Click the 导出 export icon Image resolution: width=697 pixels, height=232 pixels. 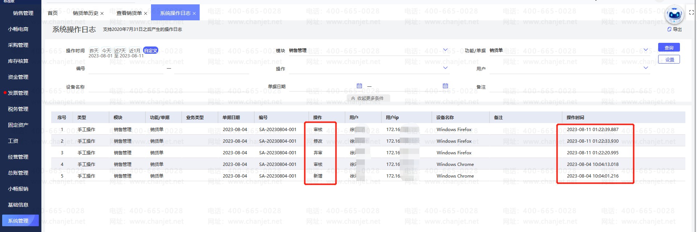click(674, 29)
